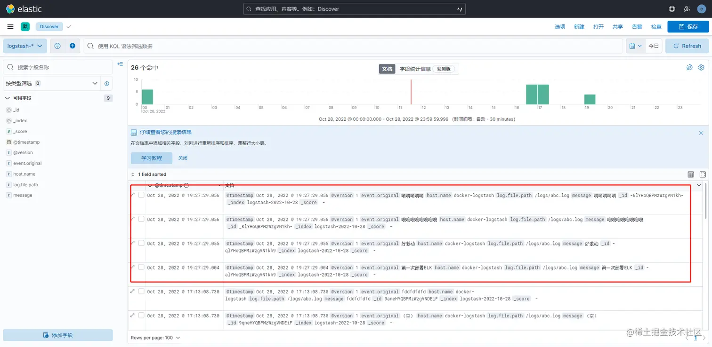
Task: Open document column header chevron
Action: 699,185
